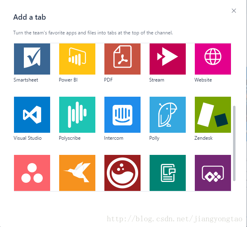Open the Zendesk app tile
247x227 pixels.
[x=213, y=115]
